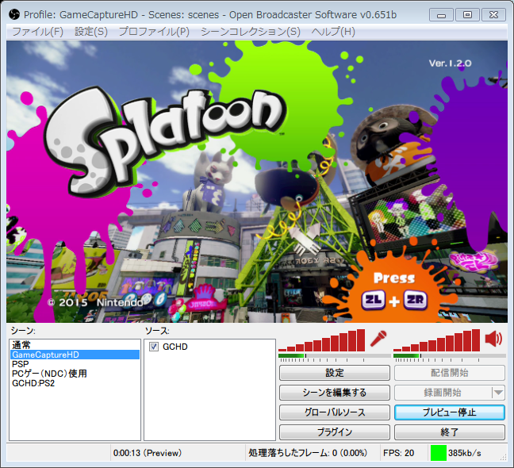Close the OBS window
Viewport: 514px width, 468px height.
[x=493, y=15]
